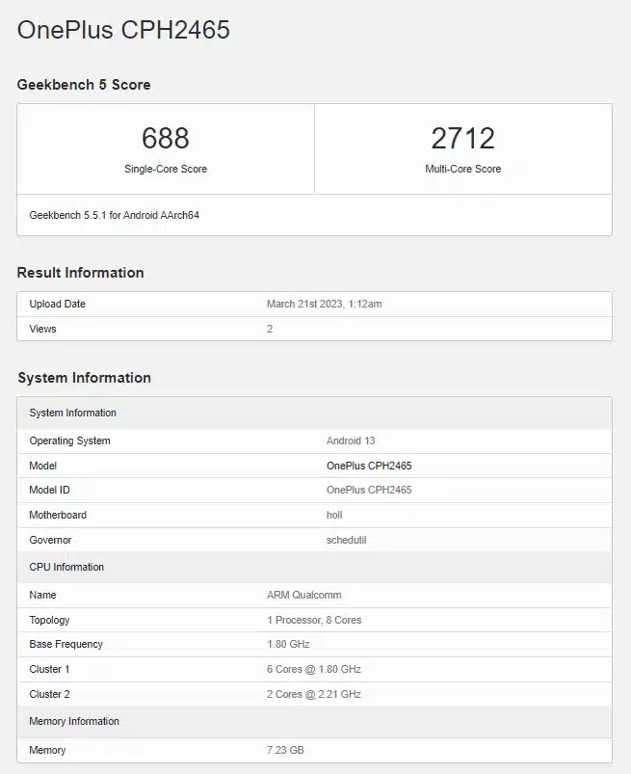Click the Geekbench 5 Score heading
Viewport: 631px width, 774px height.
click(x=84, y=85)
